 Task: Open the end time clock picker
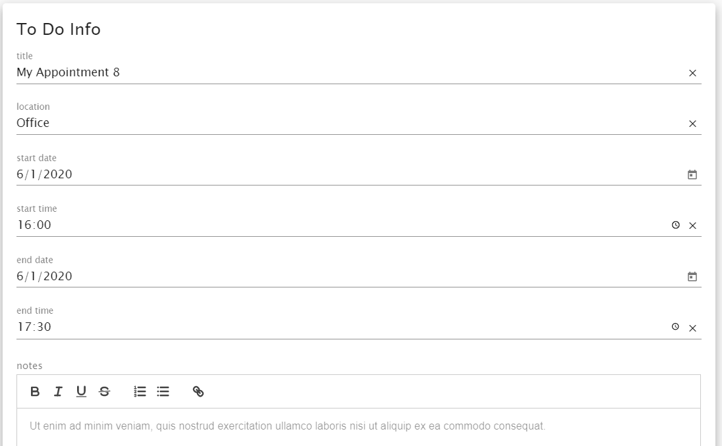675,326
